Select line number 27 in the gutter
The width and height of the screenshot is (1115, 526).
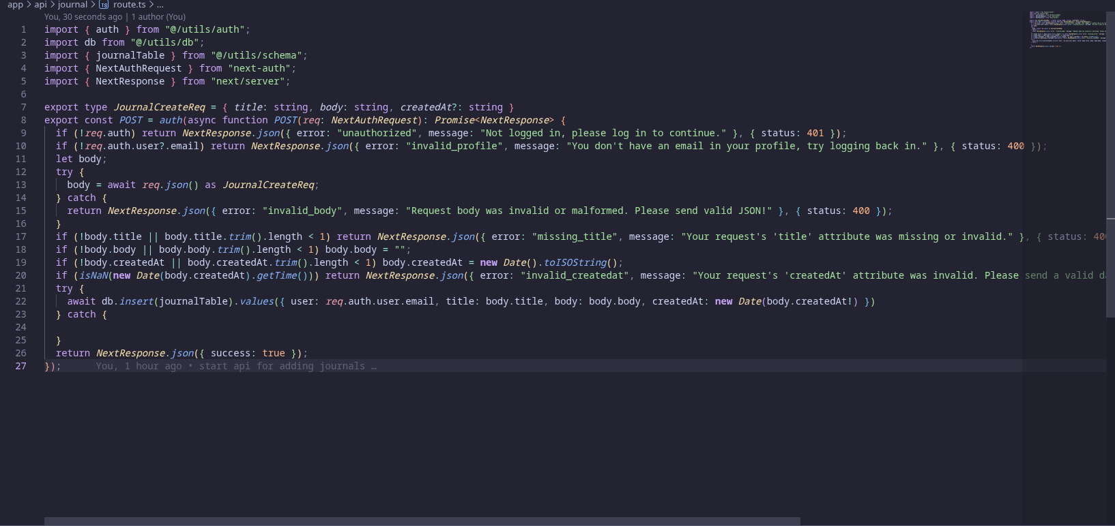21,367
